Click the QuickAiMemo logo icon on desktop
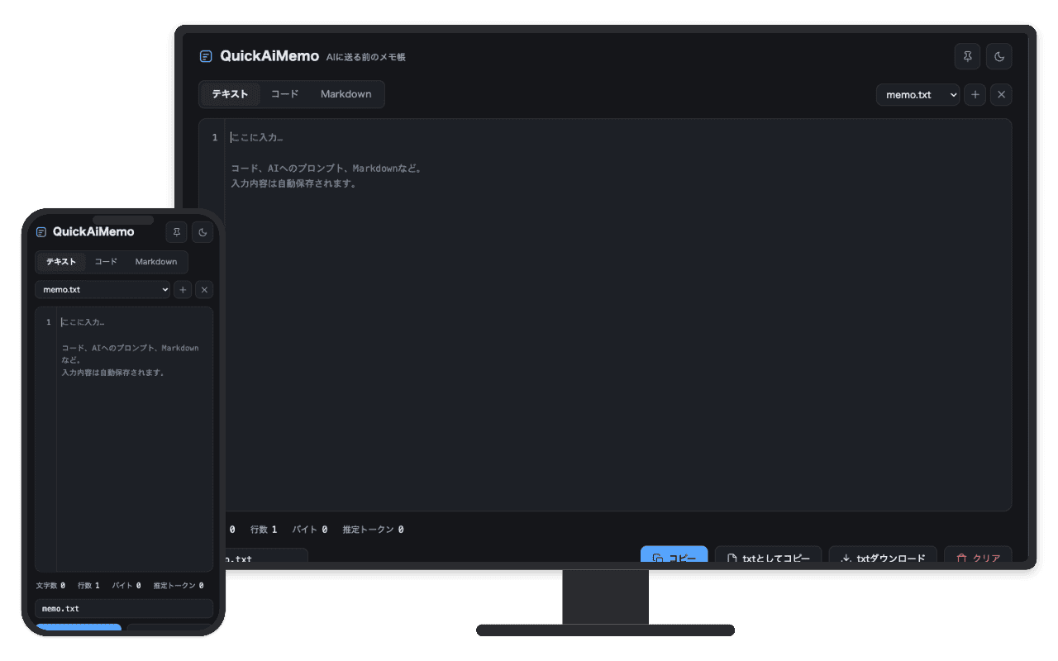1058x661 pixels. pos(206,56)
